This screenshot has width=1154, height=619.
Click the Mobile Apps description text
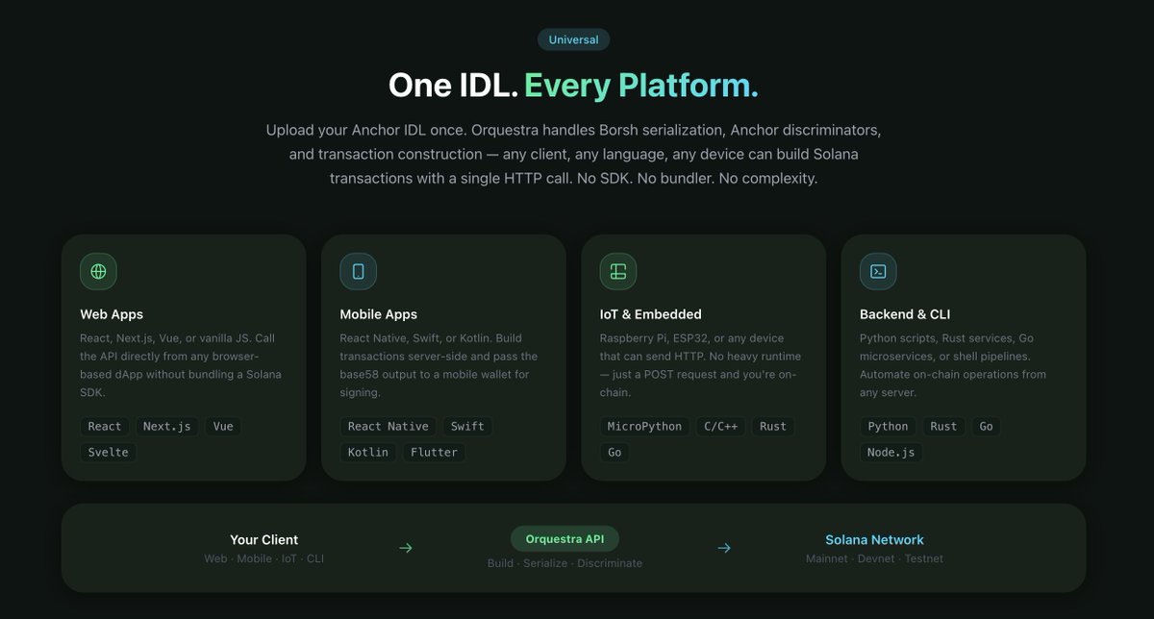point(439,365)
